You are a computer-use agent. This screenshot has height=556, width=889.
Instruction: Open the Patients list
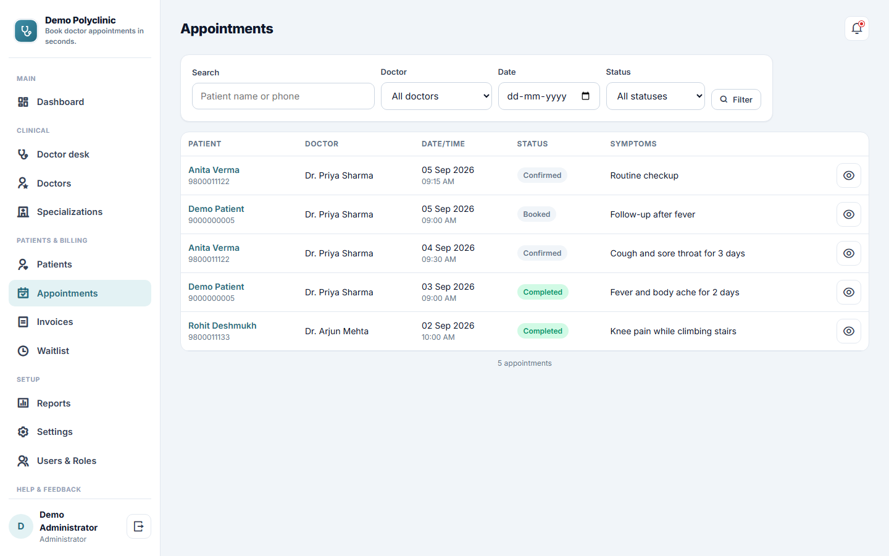point(80,264)
